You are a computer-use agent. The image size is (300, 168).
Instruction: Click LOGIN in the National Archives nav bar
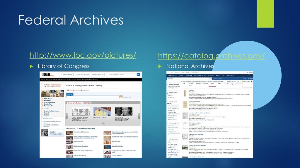181,76
